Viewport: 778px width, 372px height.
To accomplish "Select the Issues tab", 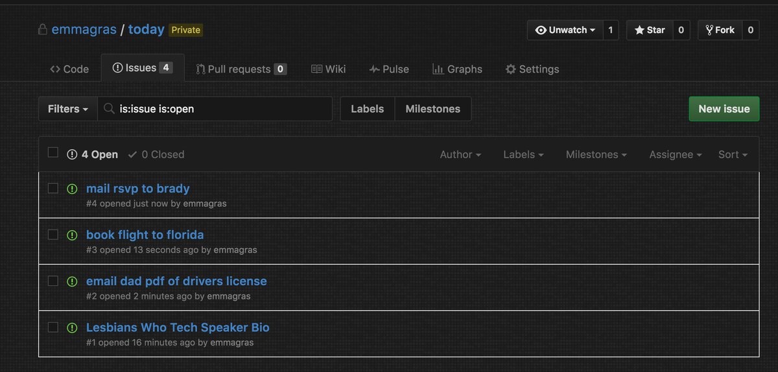I will pos(143,68).
